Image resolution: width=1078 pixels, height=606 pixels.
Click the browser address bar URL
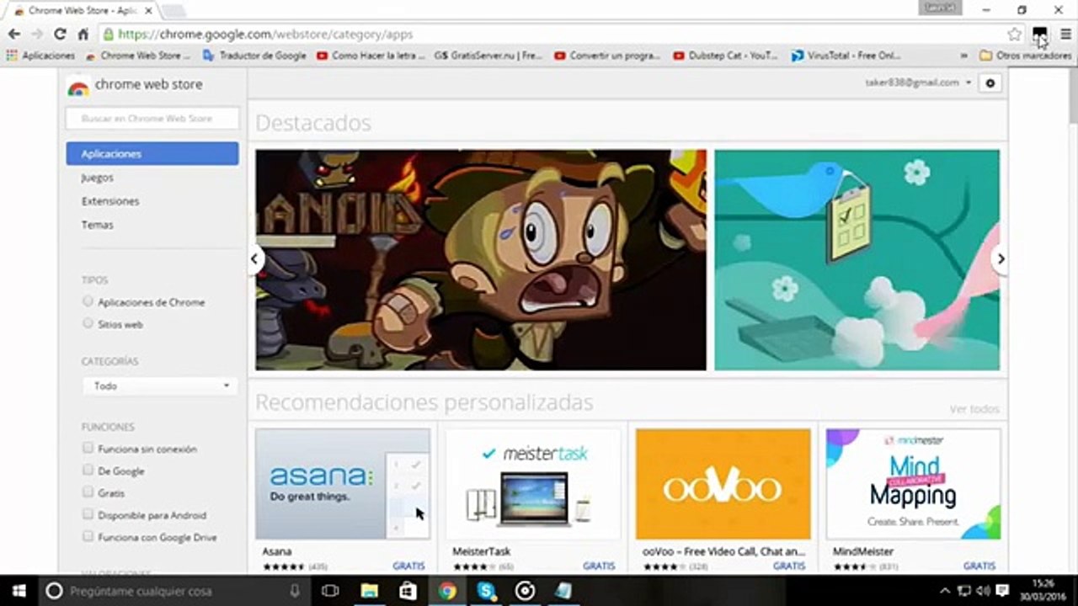tap(266, 35)
